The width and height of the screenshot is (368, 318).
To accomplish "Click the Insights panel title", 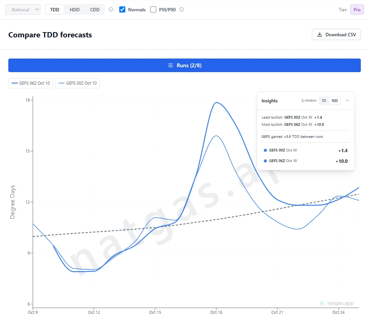I will tap(269, 101).
